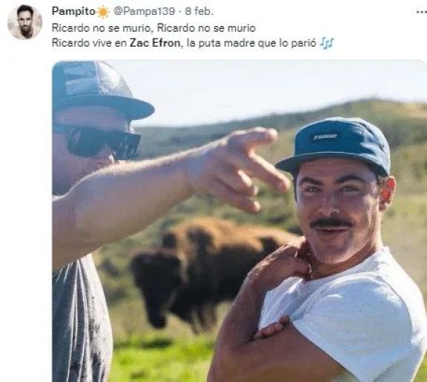Click 'la puta madre que lo parió' text
427x382 pixels.
click(x=251, y=43)
